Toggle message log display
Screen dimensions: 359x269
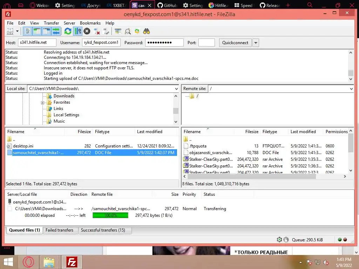[x=27, y=31]
